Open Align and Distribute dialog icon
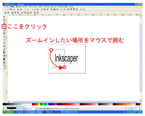The image size is (145, 116). 77,9
